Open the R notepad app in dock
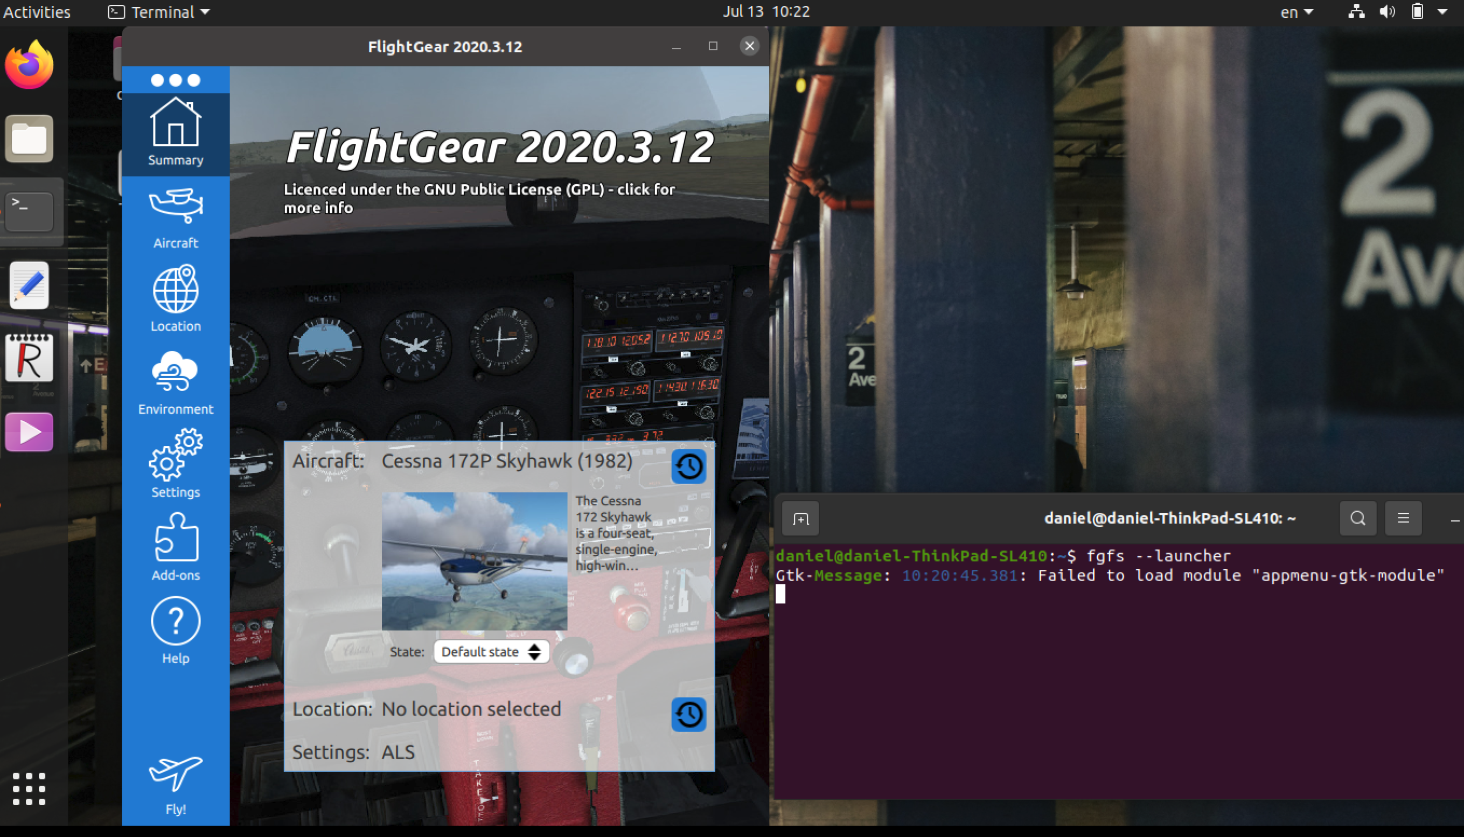The image size is (1464, 837). [x=29, y=358]
